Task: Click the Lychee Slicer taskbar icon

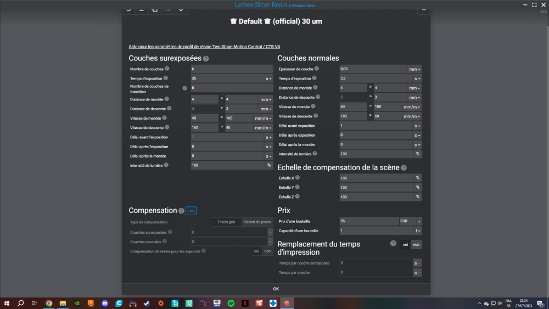Action: click(287, 304)
